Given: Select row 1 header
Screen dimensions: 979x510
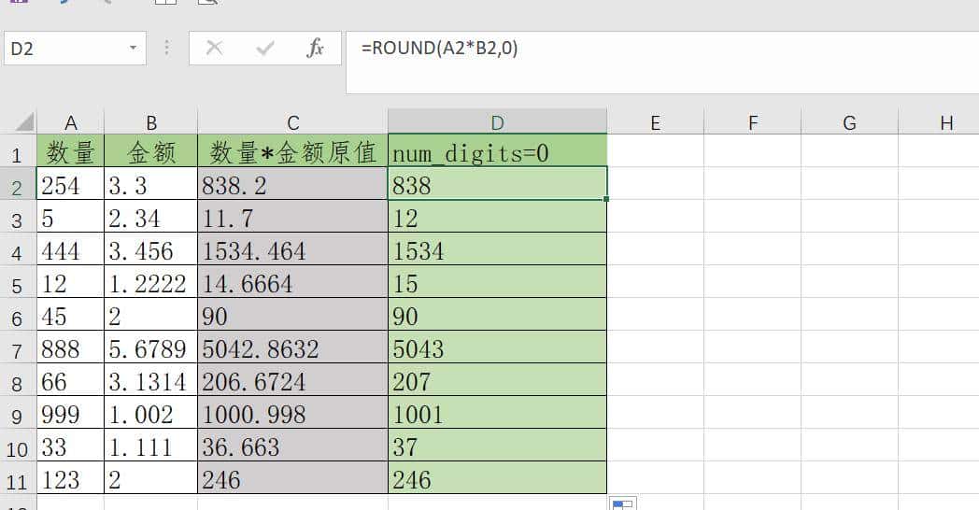Looking at the screenshot, I should tap(18, 151).
